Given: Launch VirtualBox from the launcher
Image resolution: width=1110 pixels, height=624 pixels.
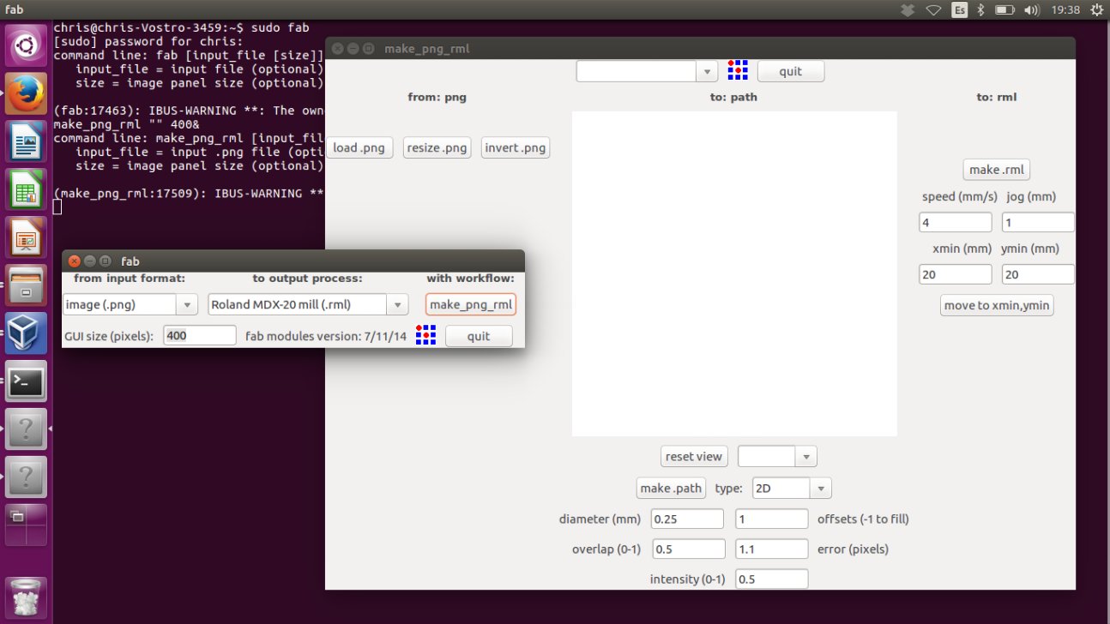Looking at the screenshot, I should coord(27,333).
